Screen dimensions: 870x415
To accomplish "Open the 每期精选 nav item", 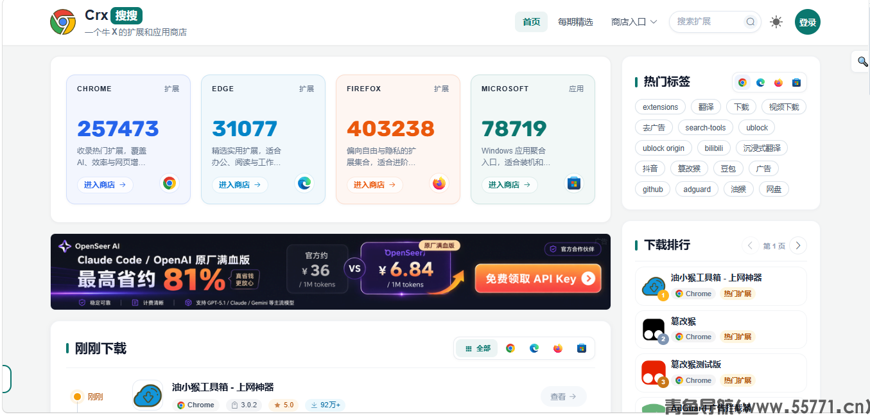I will coord(575,22).
